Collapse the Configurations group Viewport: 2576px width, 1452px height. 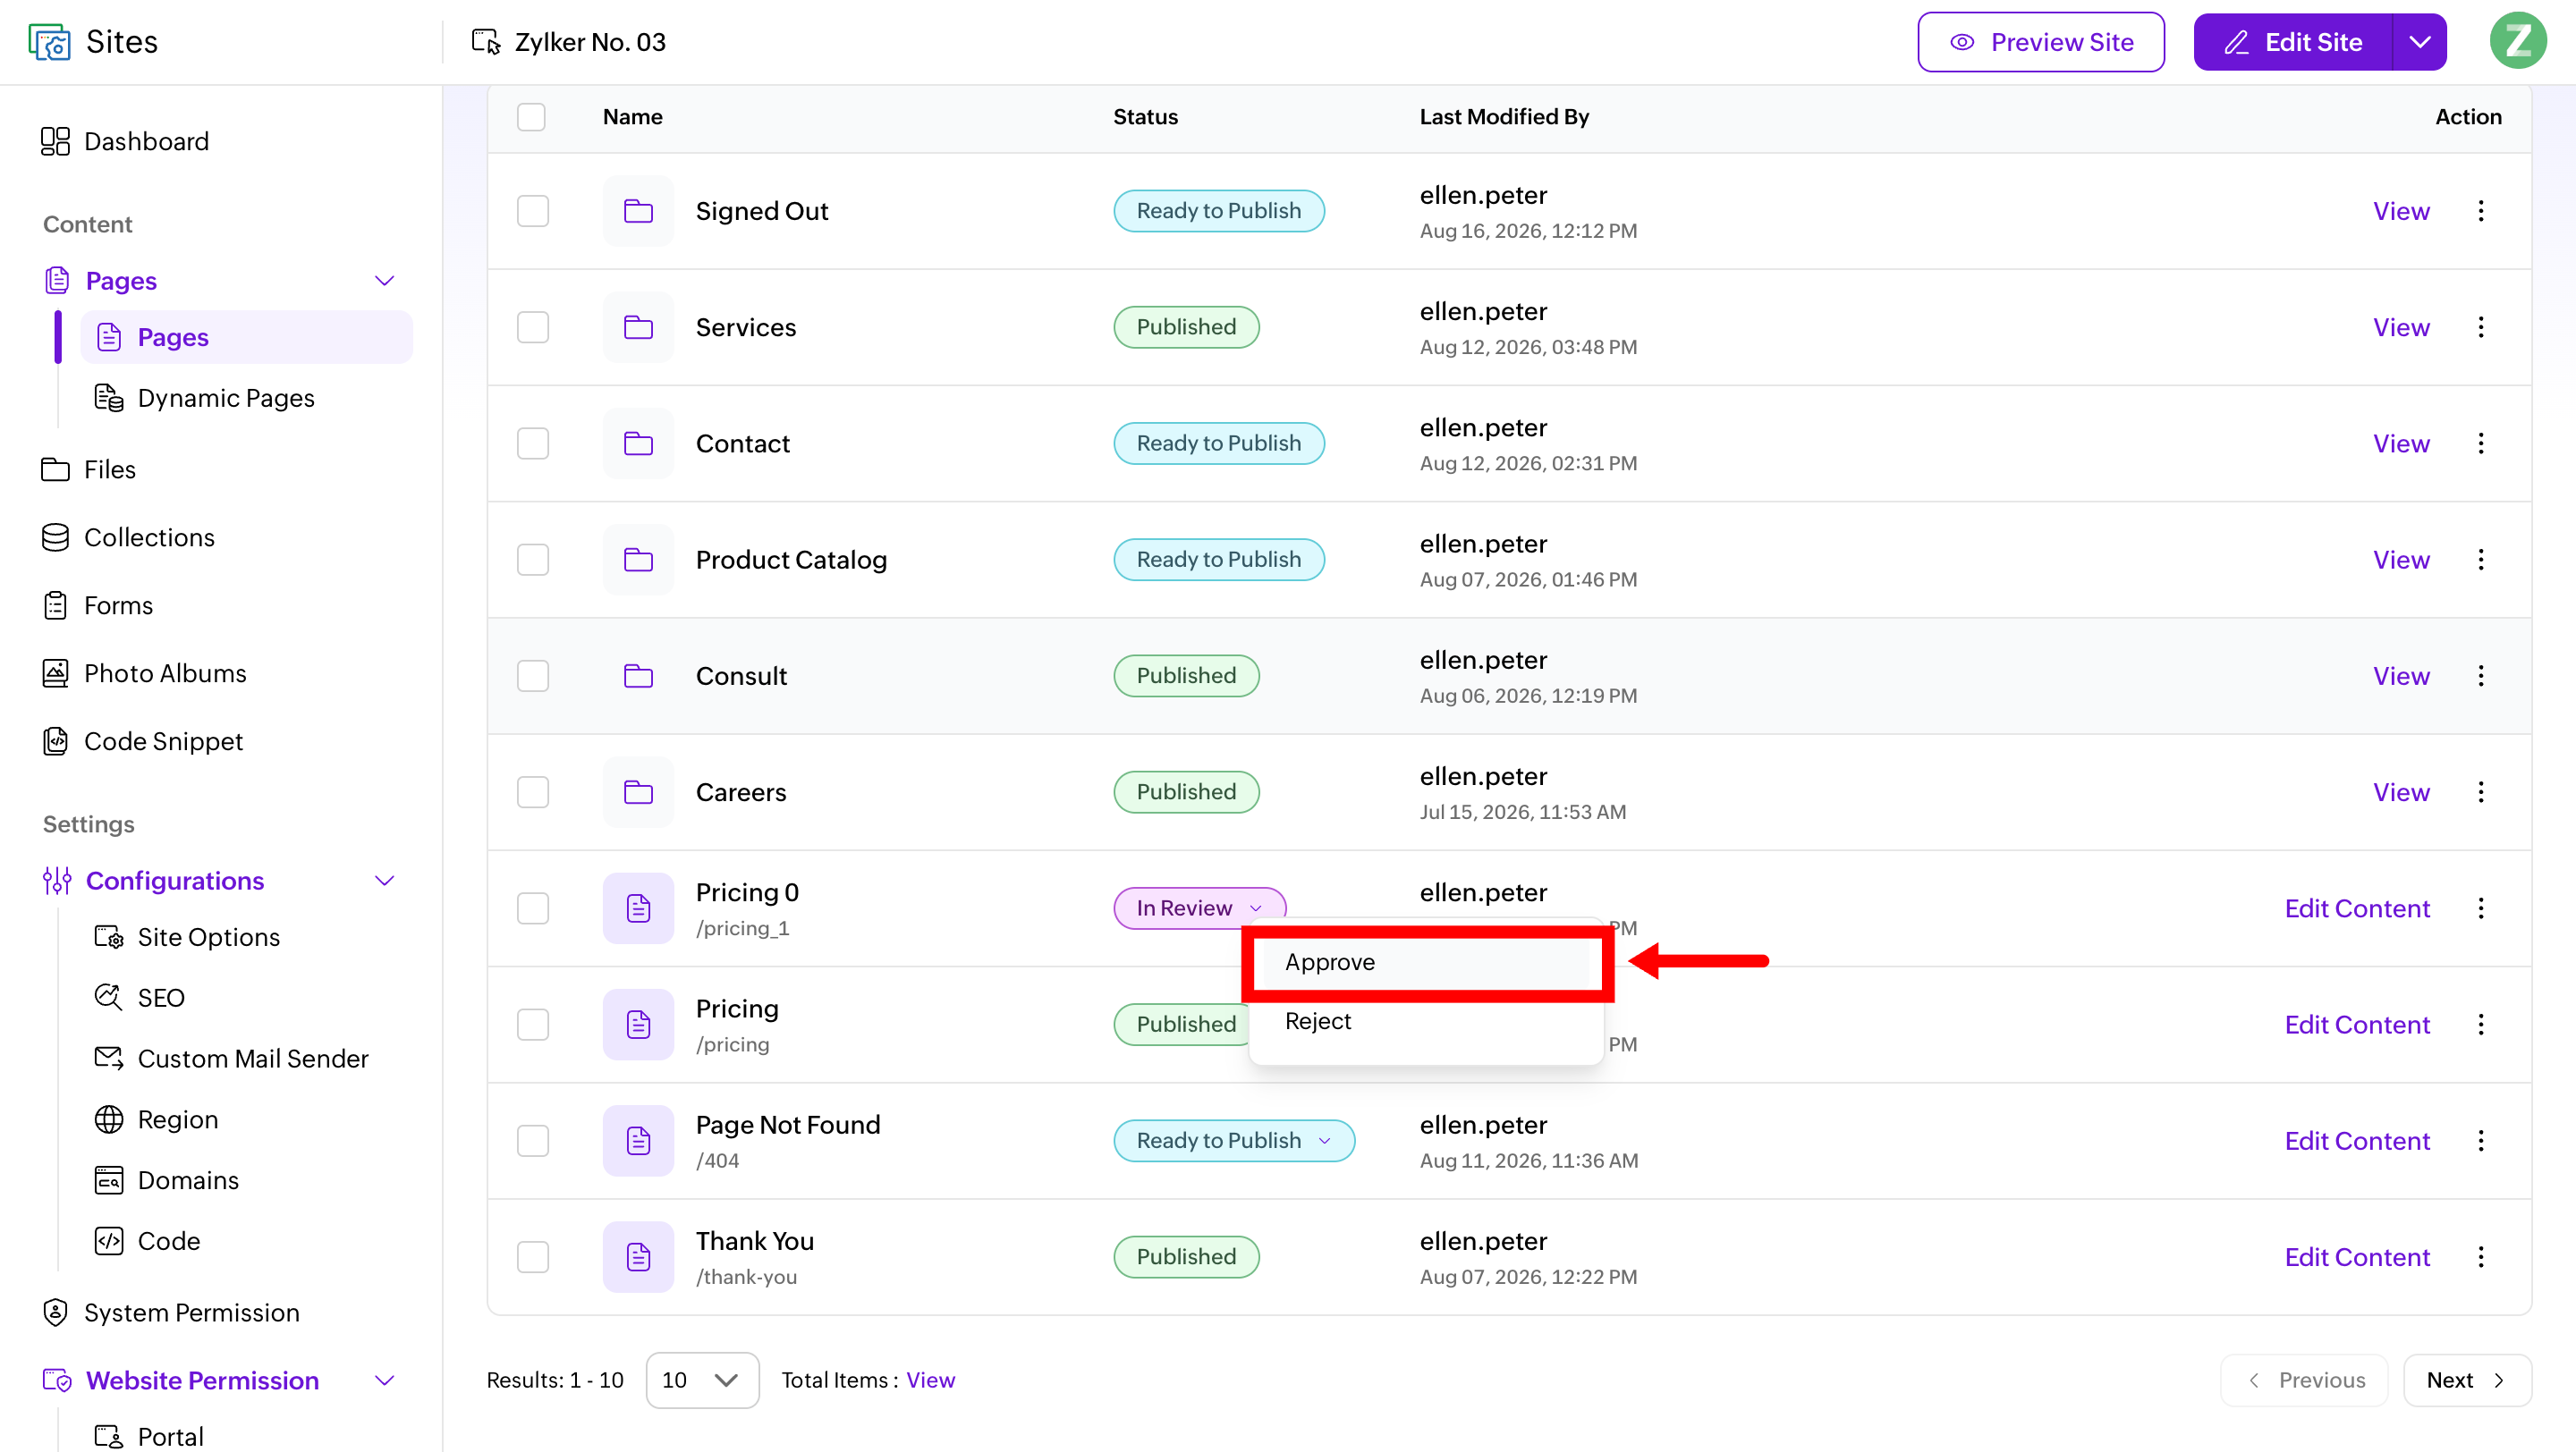pyautogui.click(x=384, y=881)
